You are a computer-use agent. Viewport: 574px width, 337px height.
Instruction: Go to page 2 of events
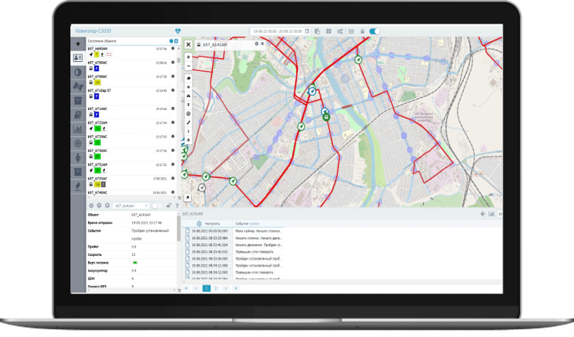(x=216, y=288)
